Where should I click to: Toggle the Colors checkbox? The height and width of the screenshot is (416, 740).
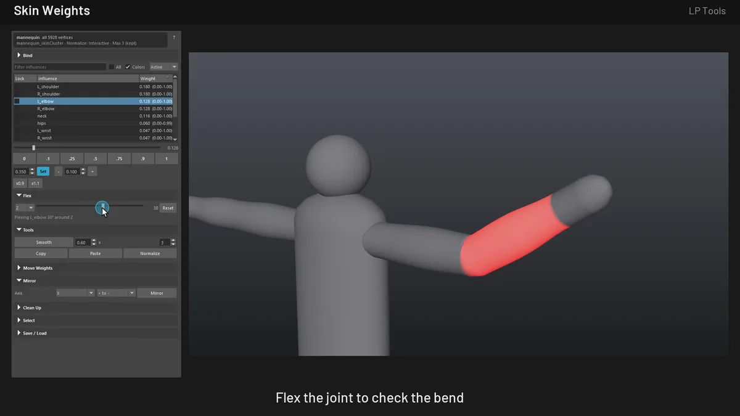[128, 67]
